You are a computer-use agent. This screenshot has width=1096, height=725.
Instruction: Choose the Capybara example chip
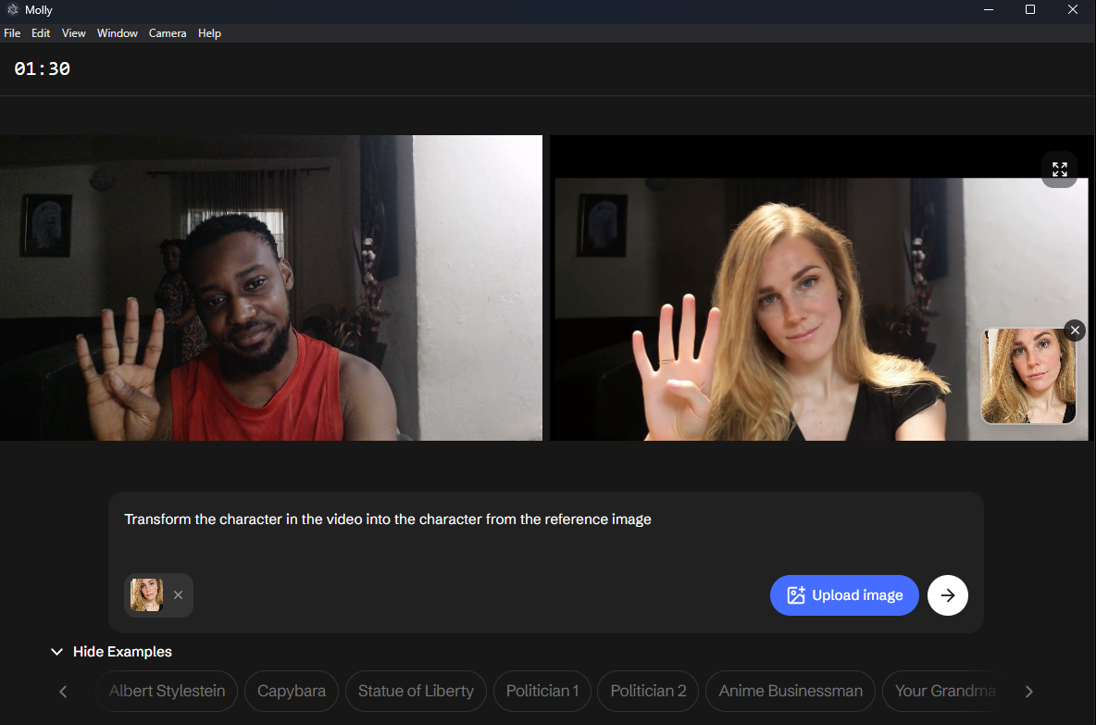[291, 691]
